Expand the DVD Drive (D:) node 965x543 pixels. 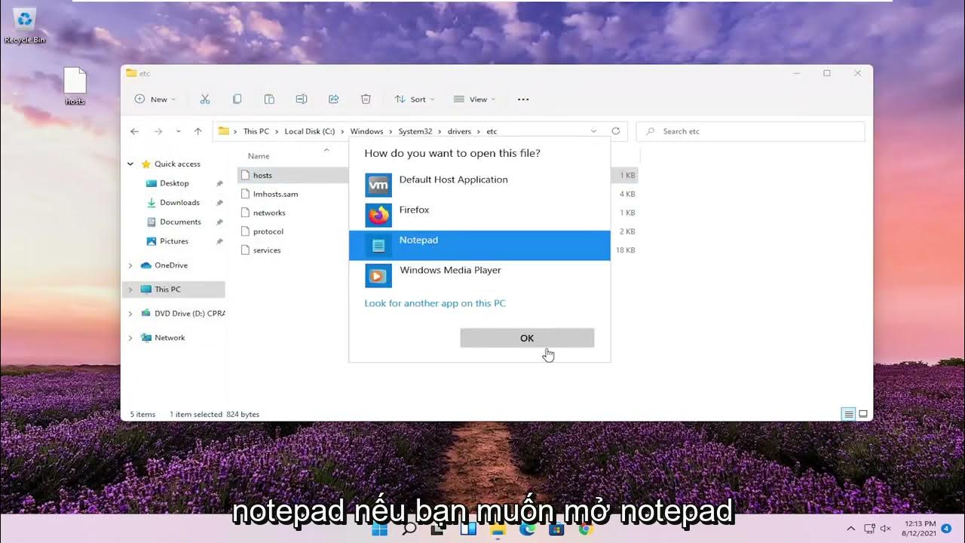[x=130, y=314]
